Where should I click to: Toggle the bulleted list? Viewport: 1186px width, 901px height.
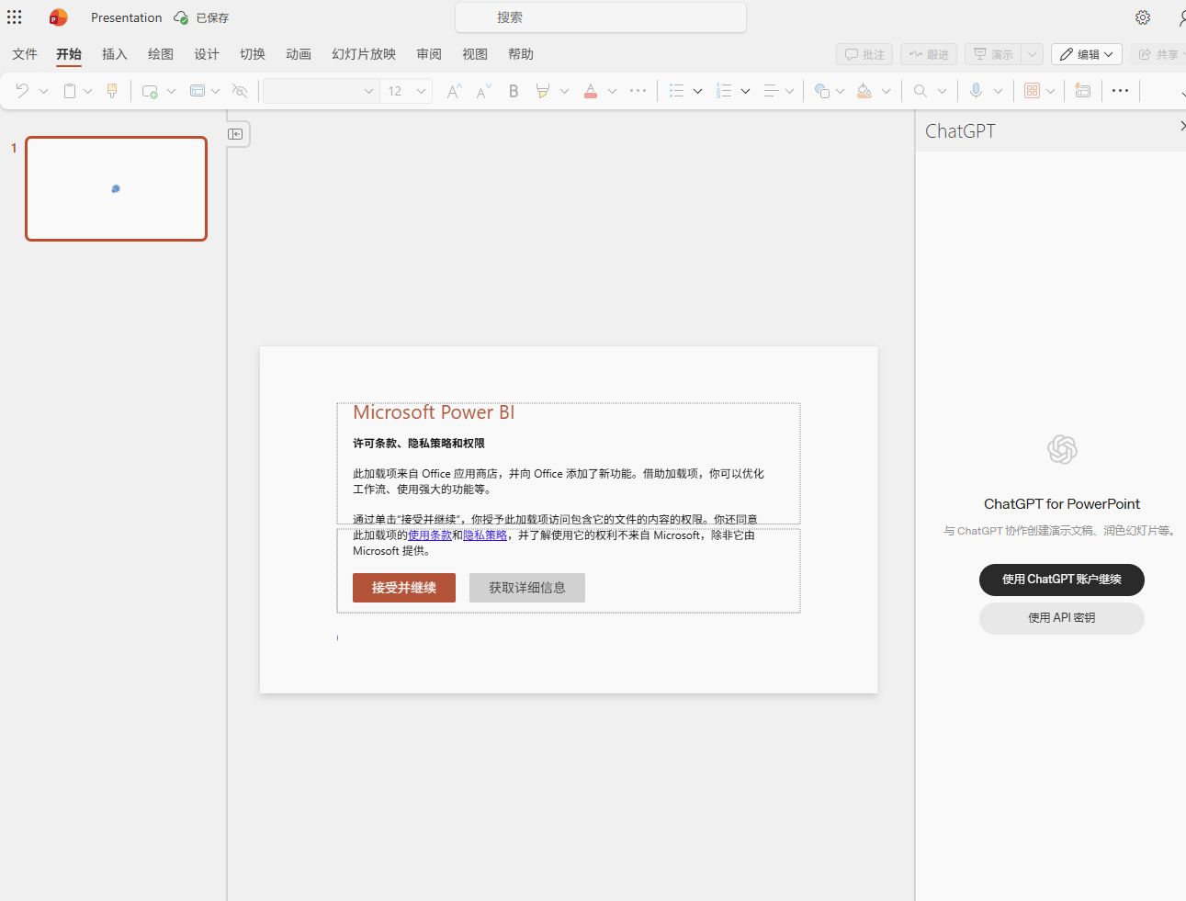pyautogui.click(x=677, y=91)
